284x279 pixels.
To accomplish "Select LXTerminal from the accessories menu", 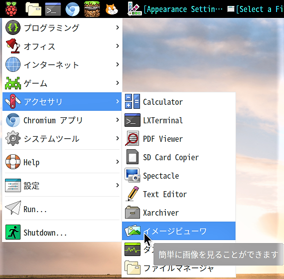I will click(x=178, y=120).
